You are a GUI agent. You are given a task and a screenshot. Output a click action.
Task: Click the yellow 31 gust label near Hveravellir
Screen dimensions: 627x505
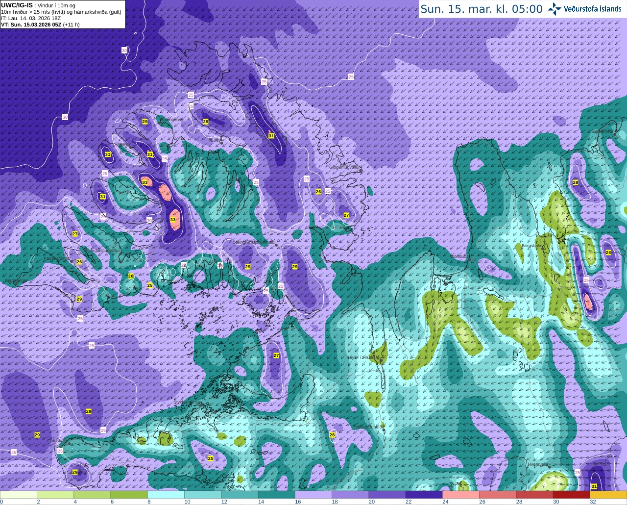point(594,486)
